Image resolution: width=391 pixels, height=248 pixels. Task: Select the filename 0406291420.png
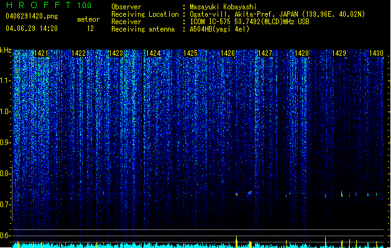point(32,16)
